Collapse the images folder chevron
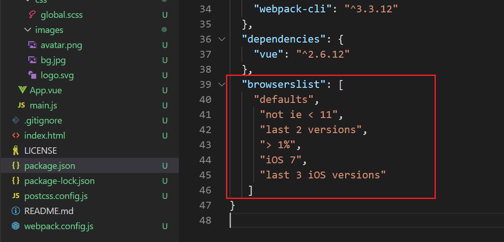 point(27,30)
